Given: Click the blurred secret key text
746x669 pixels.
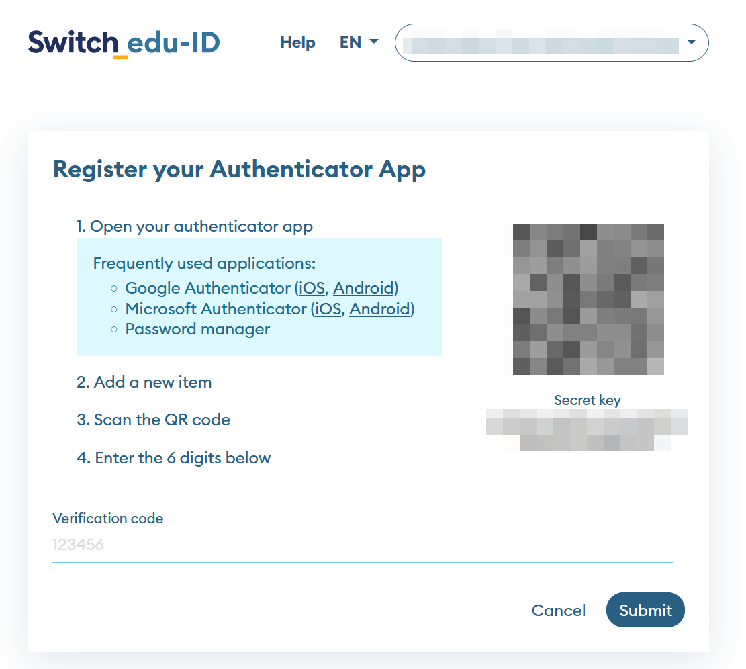Looking at the screenshot, I should click(x=586, y=430).
